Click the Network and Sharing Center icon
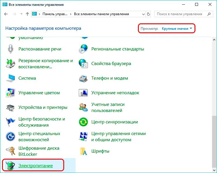Screen dimensions: 217x173 click(x=83, y=137)
